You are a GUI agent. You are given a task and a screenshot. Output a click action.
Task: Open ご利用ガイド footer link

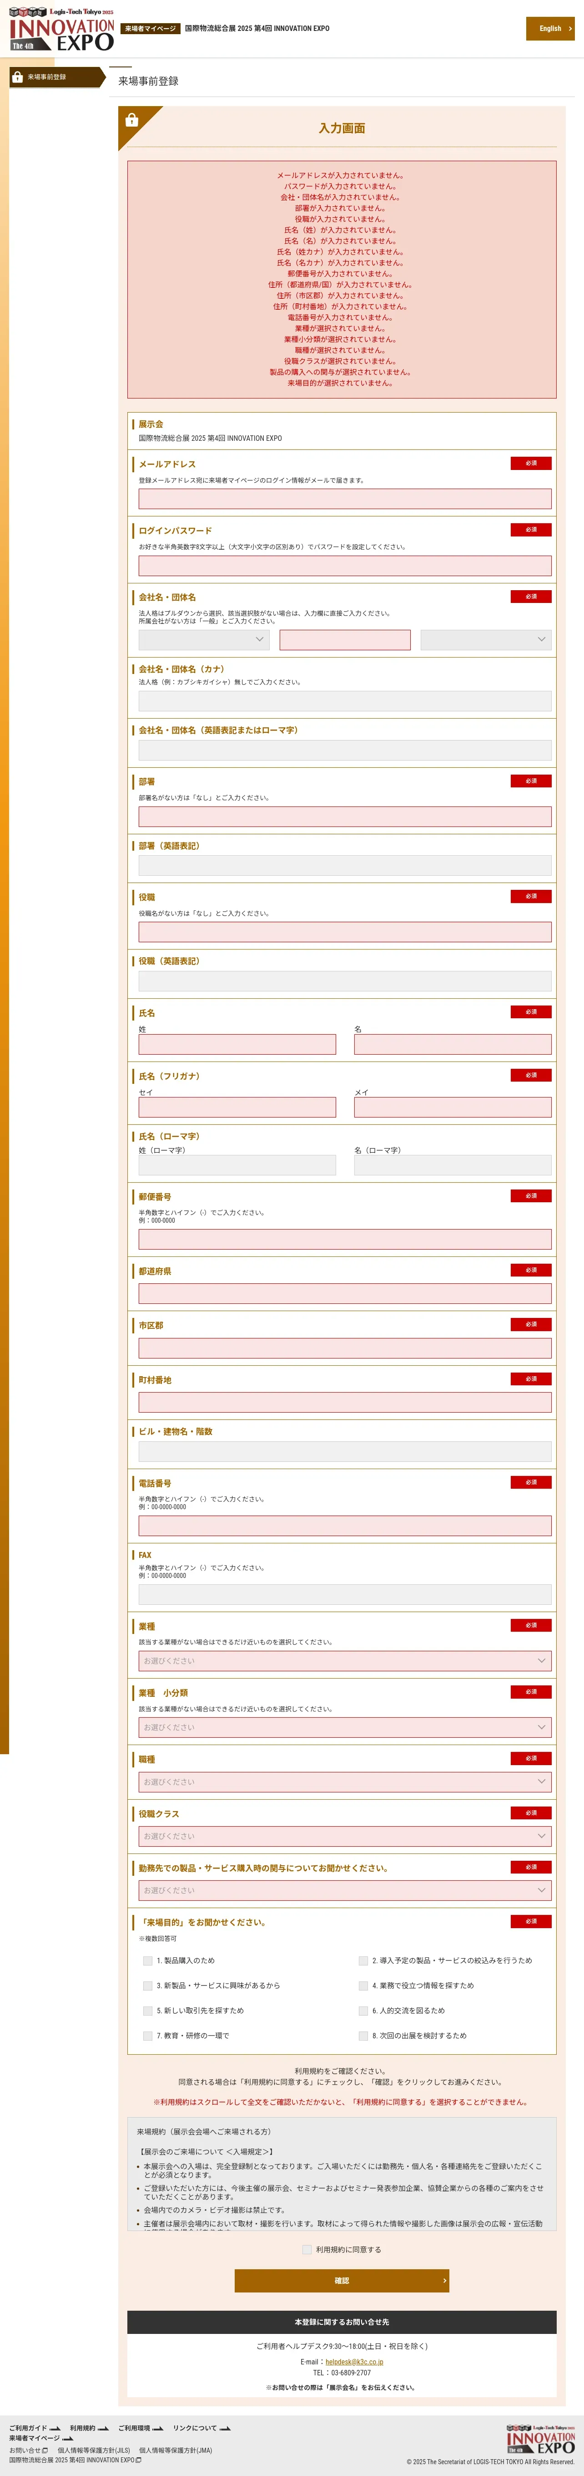coord(28,2428)
